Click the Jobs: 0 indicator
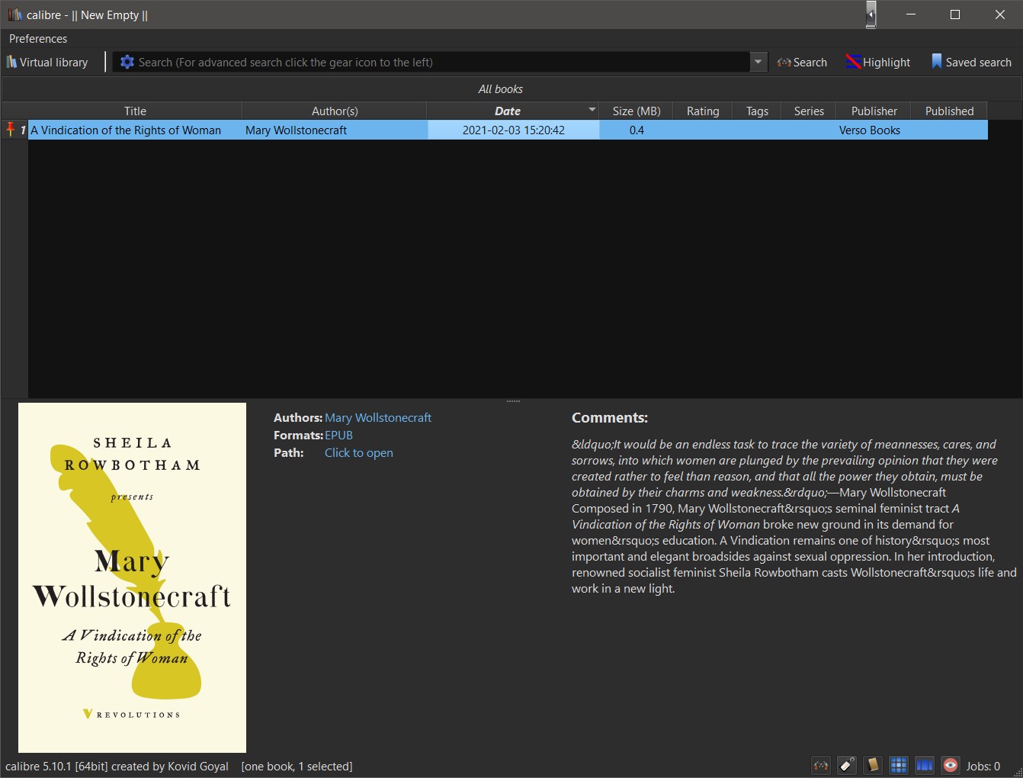Screen dimensions: 1023x778 click(983, 767)
